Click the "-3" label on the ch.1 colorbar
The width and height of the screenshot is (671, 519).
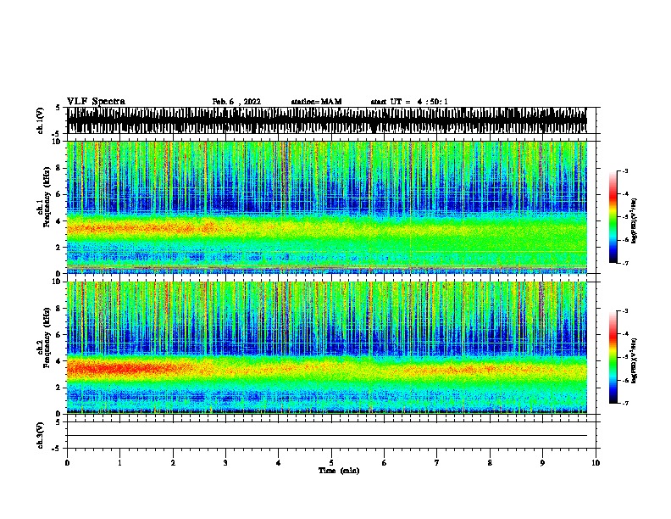pyautogui.click(x=624, y=170)
